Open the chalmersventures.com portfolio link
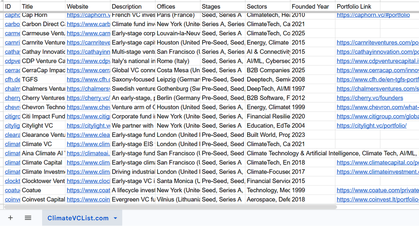This screenshot has width=419, height=226. [x=378, y=89]
